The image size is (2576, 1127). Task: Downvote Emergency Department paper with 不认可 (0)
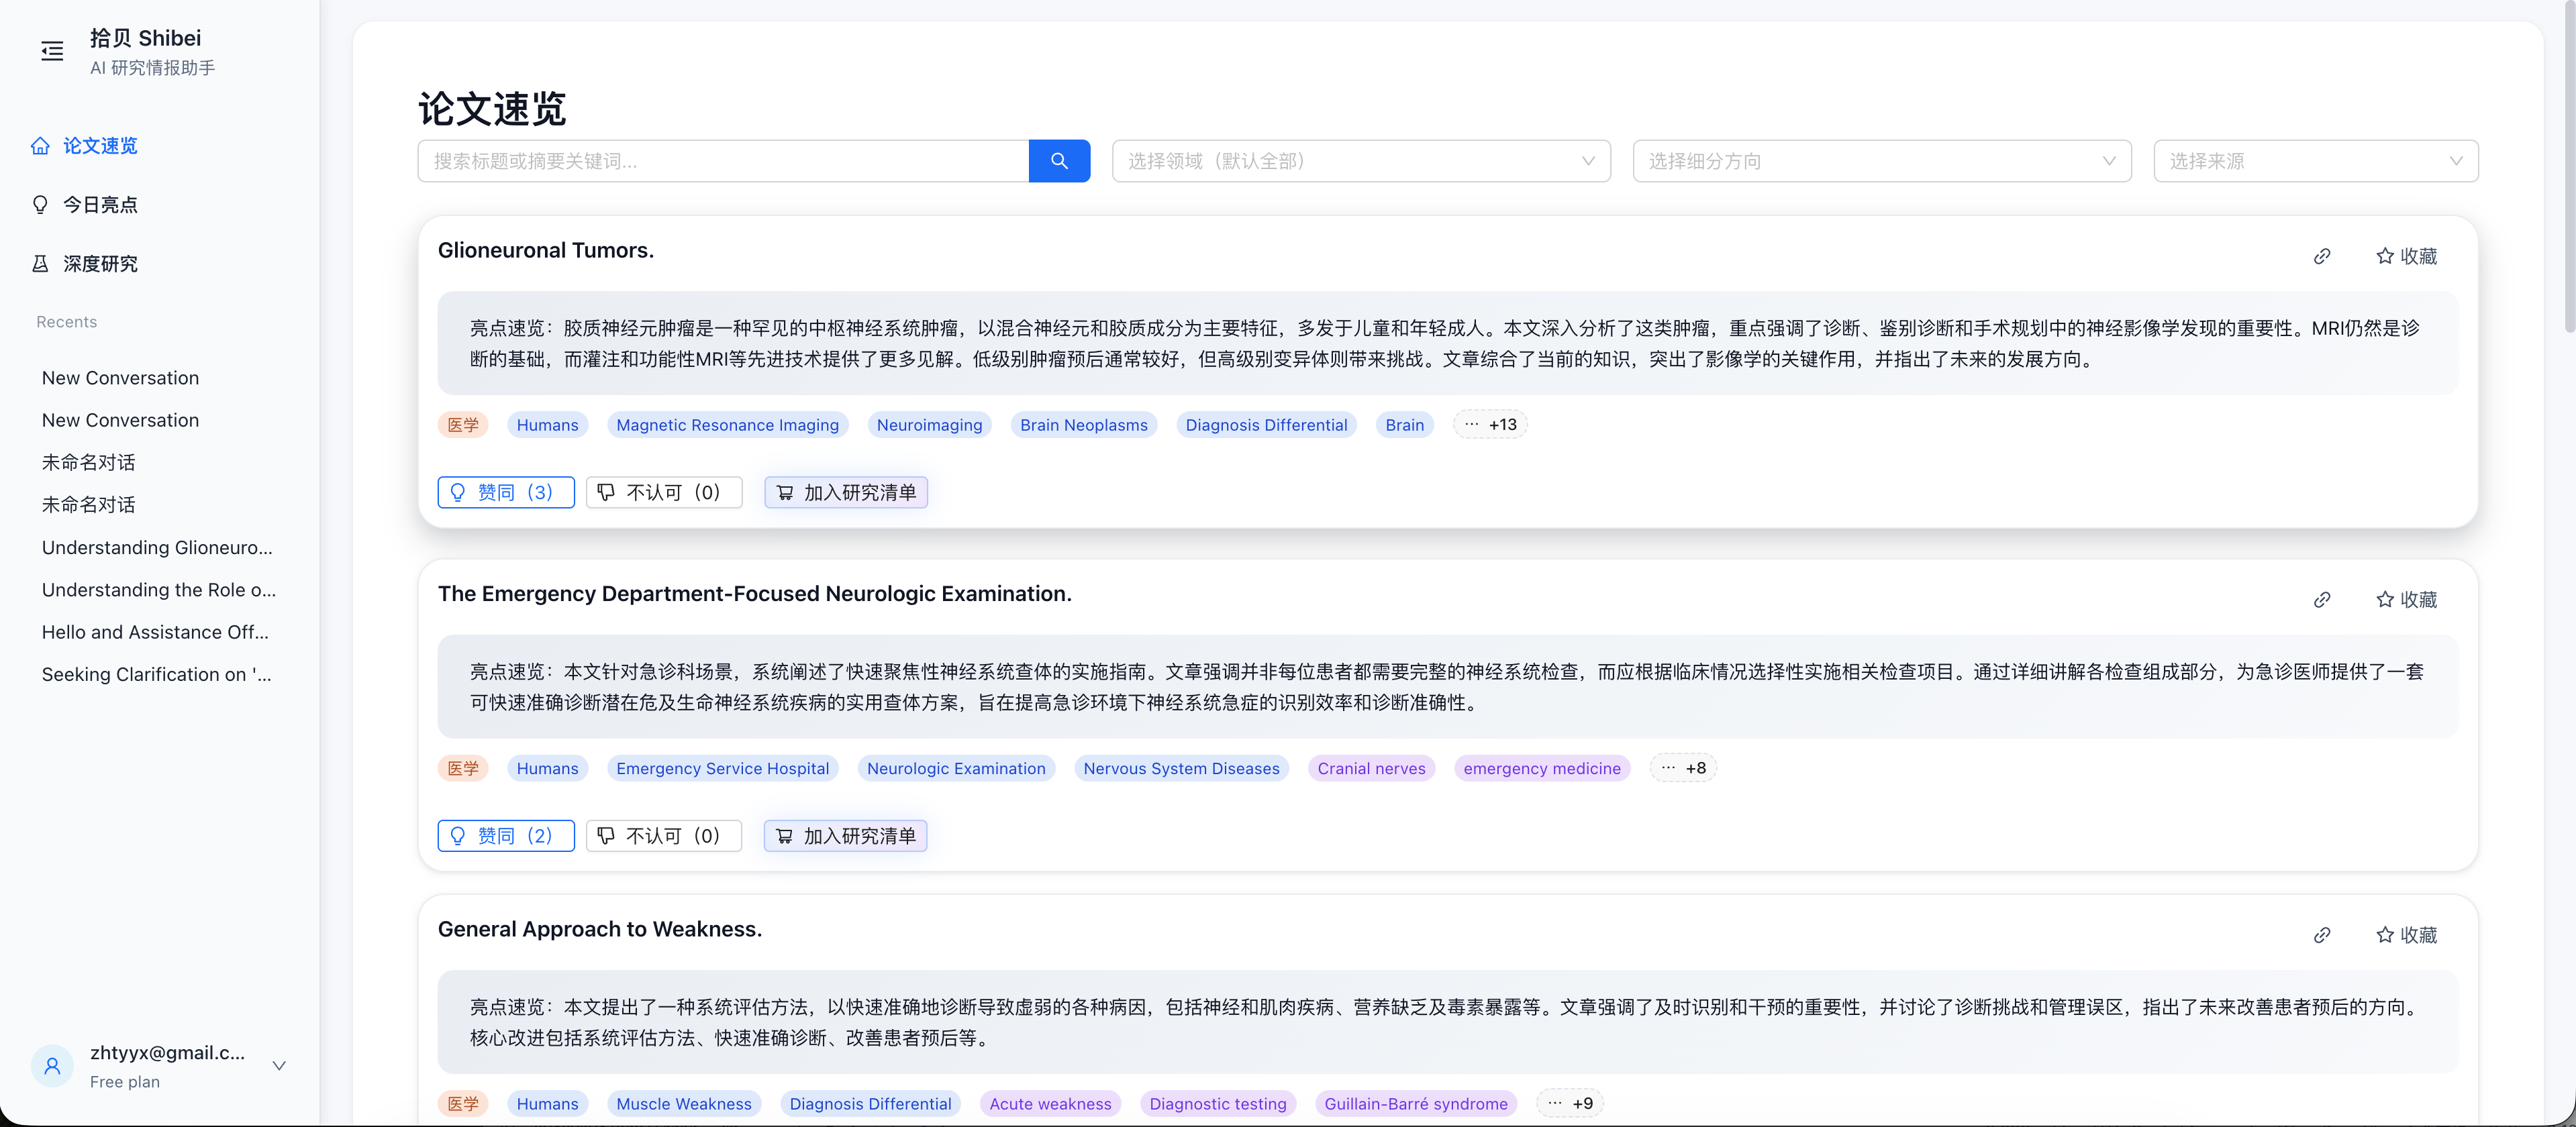click(664, 835)
